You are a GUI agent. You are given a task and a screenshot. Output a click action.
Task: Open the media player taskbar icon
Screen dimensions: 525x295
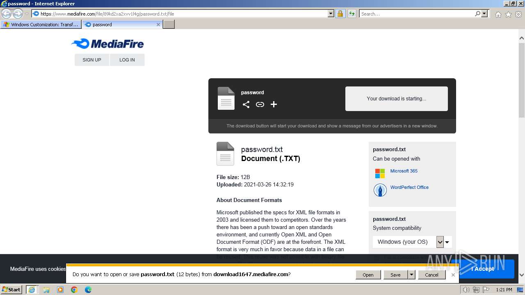60,290
